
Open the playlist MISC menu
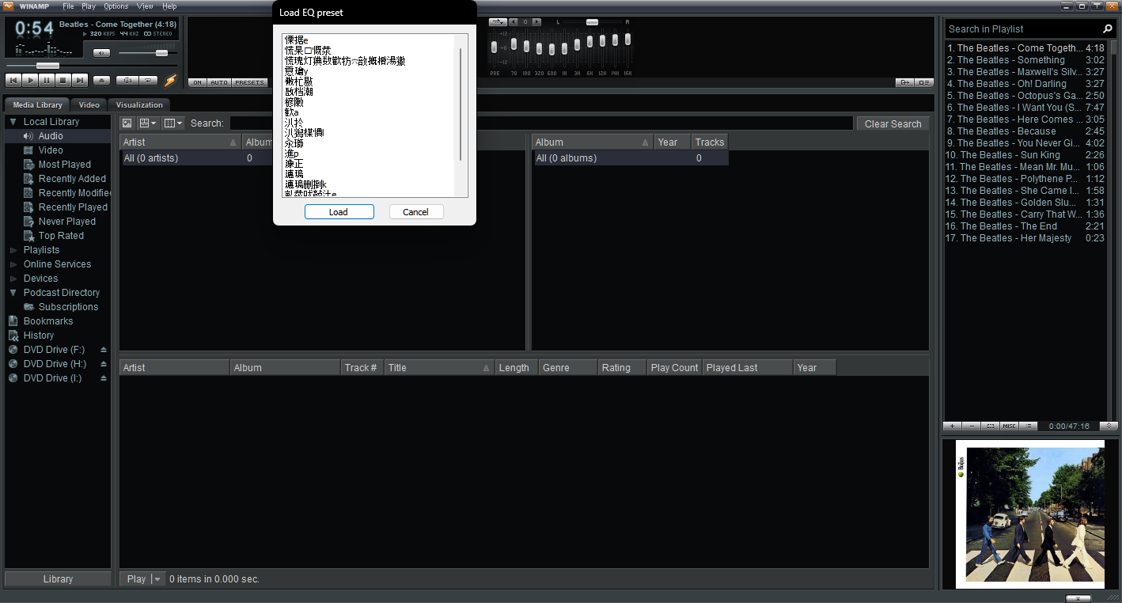pyautogui.click(x=1009, y=426)
